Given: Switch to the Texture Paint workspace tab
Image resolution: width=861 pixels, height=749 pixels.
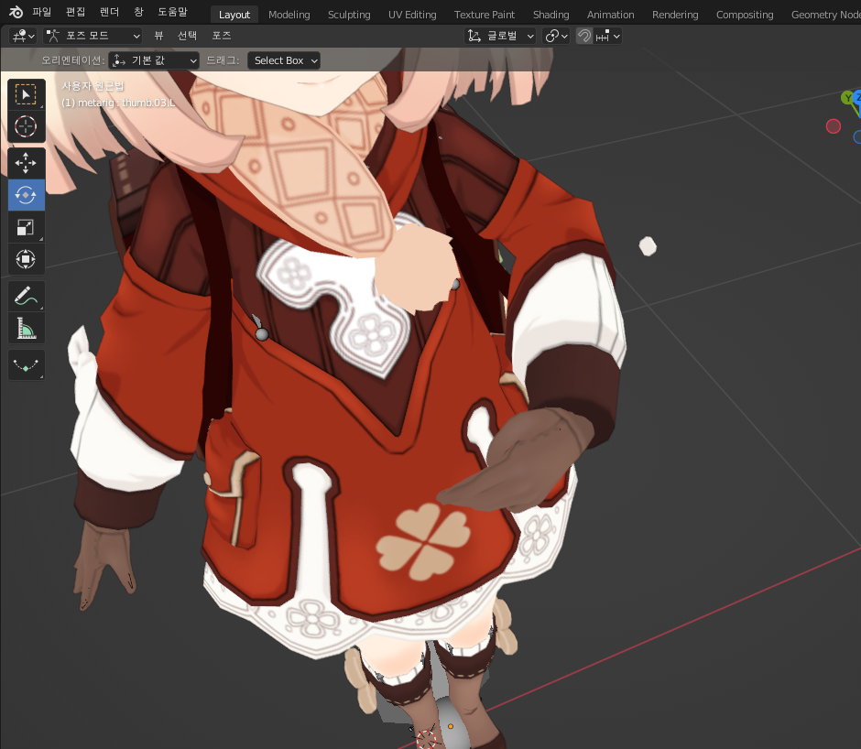Looking at the screenshot, I should coord(485,15).
